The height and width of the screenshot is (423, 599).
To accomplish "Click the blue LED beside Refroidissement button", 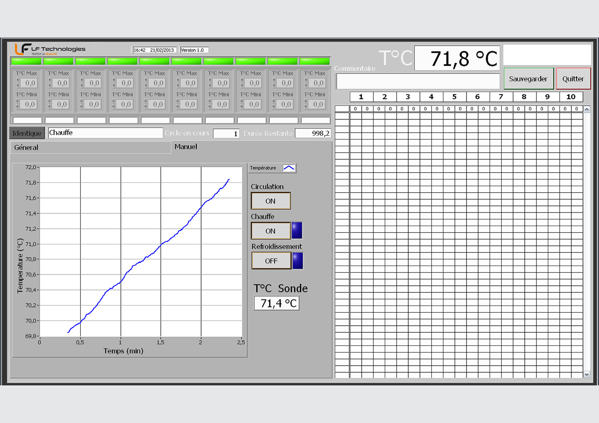I will [297, 261].
